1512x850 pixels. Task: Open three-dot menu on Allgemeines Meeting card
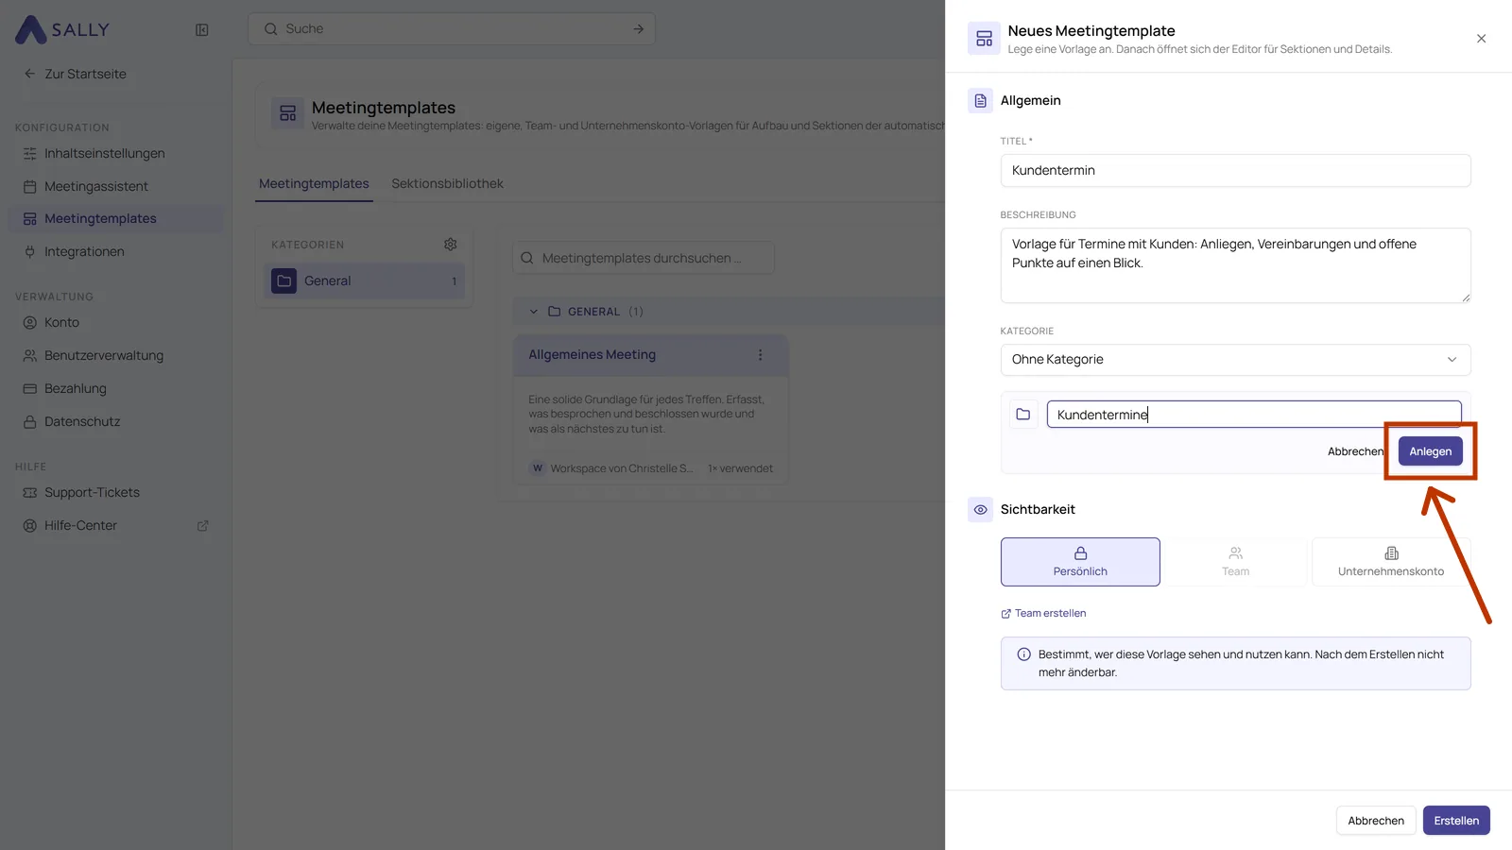pyautogui.click(x=760, y=355)
